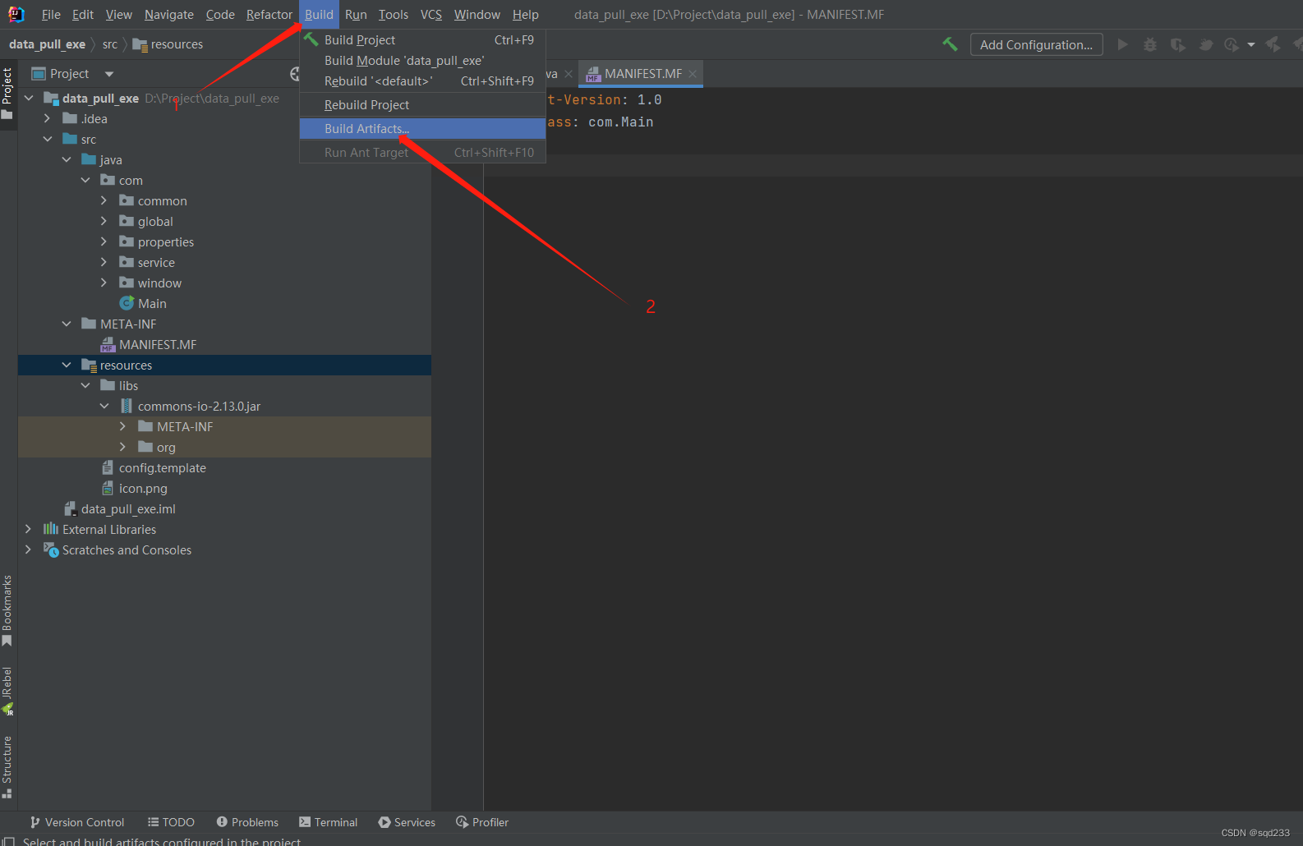Viewport: 1303px width, 846px height.
Task: Expand the common package
Action: click(104, 200)
